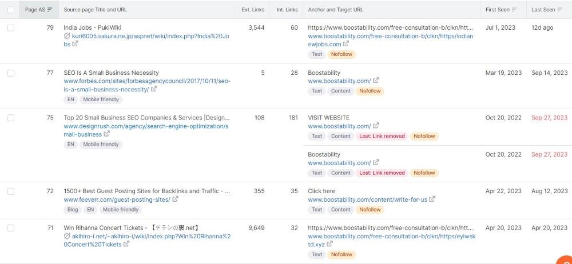Viewport: 572px width, 264px height.
Task: Click the Int. Links column header
Action: pyautogui.click(x=287, y=10)
